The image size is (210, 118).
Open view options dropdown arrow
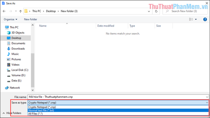pyautogui.click(x=196, y=19)
